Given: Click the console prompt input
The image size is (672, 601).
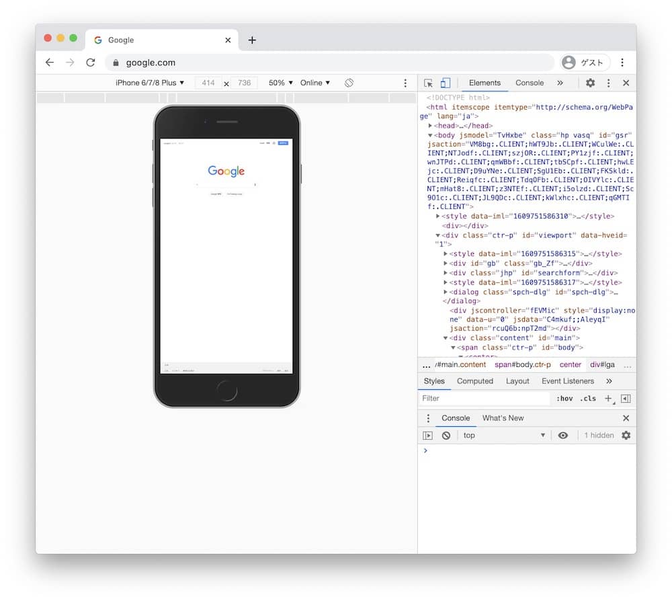Looking at the screenshot, I should click(530, 450).
